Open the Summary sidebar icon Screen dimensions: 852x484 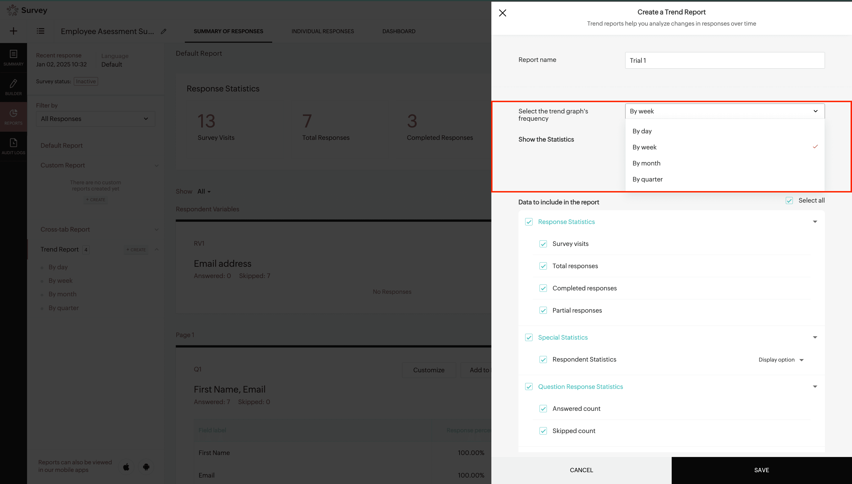click(13, 57)
